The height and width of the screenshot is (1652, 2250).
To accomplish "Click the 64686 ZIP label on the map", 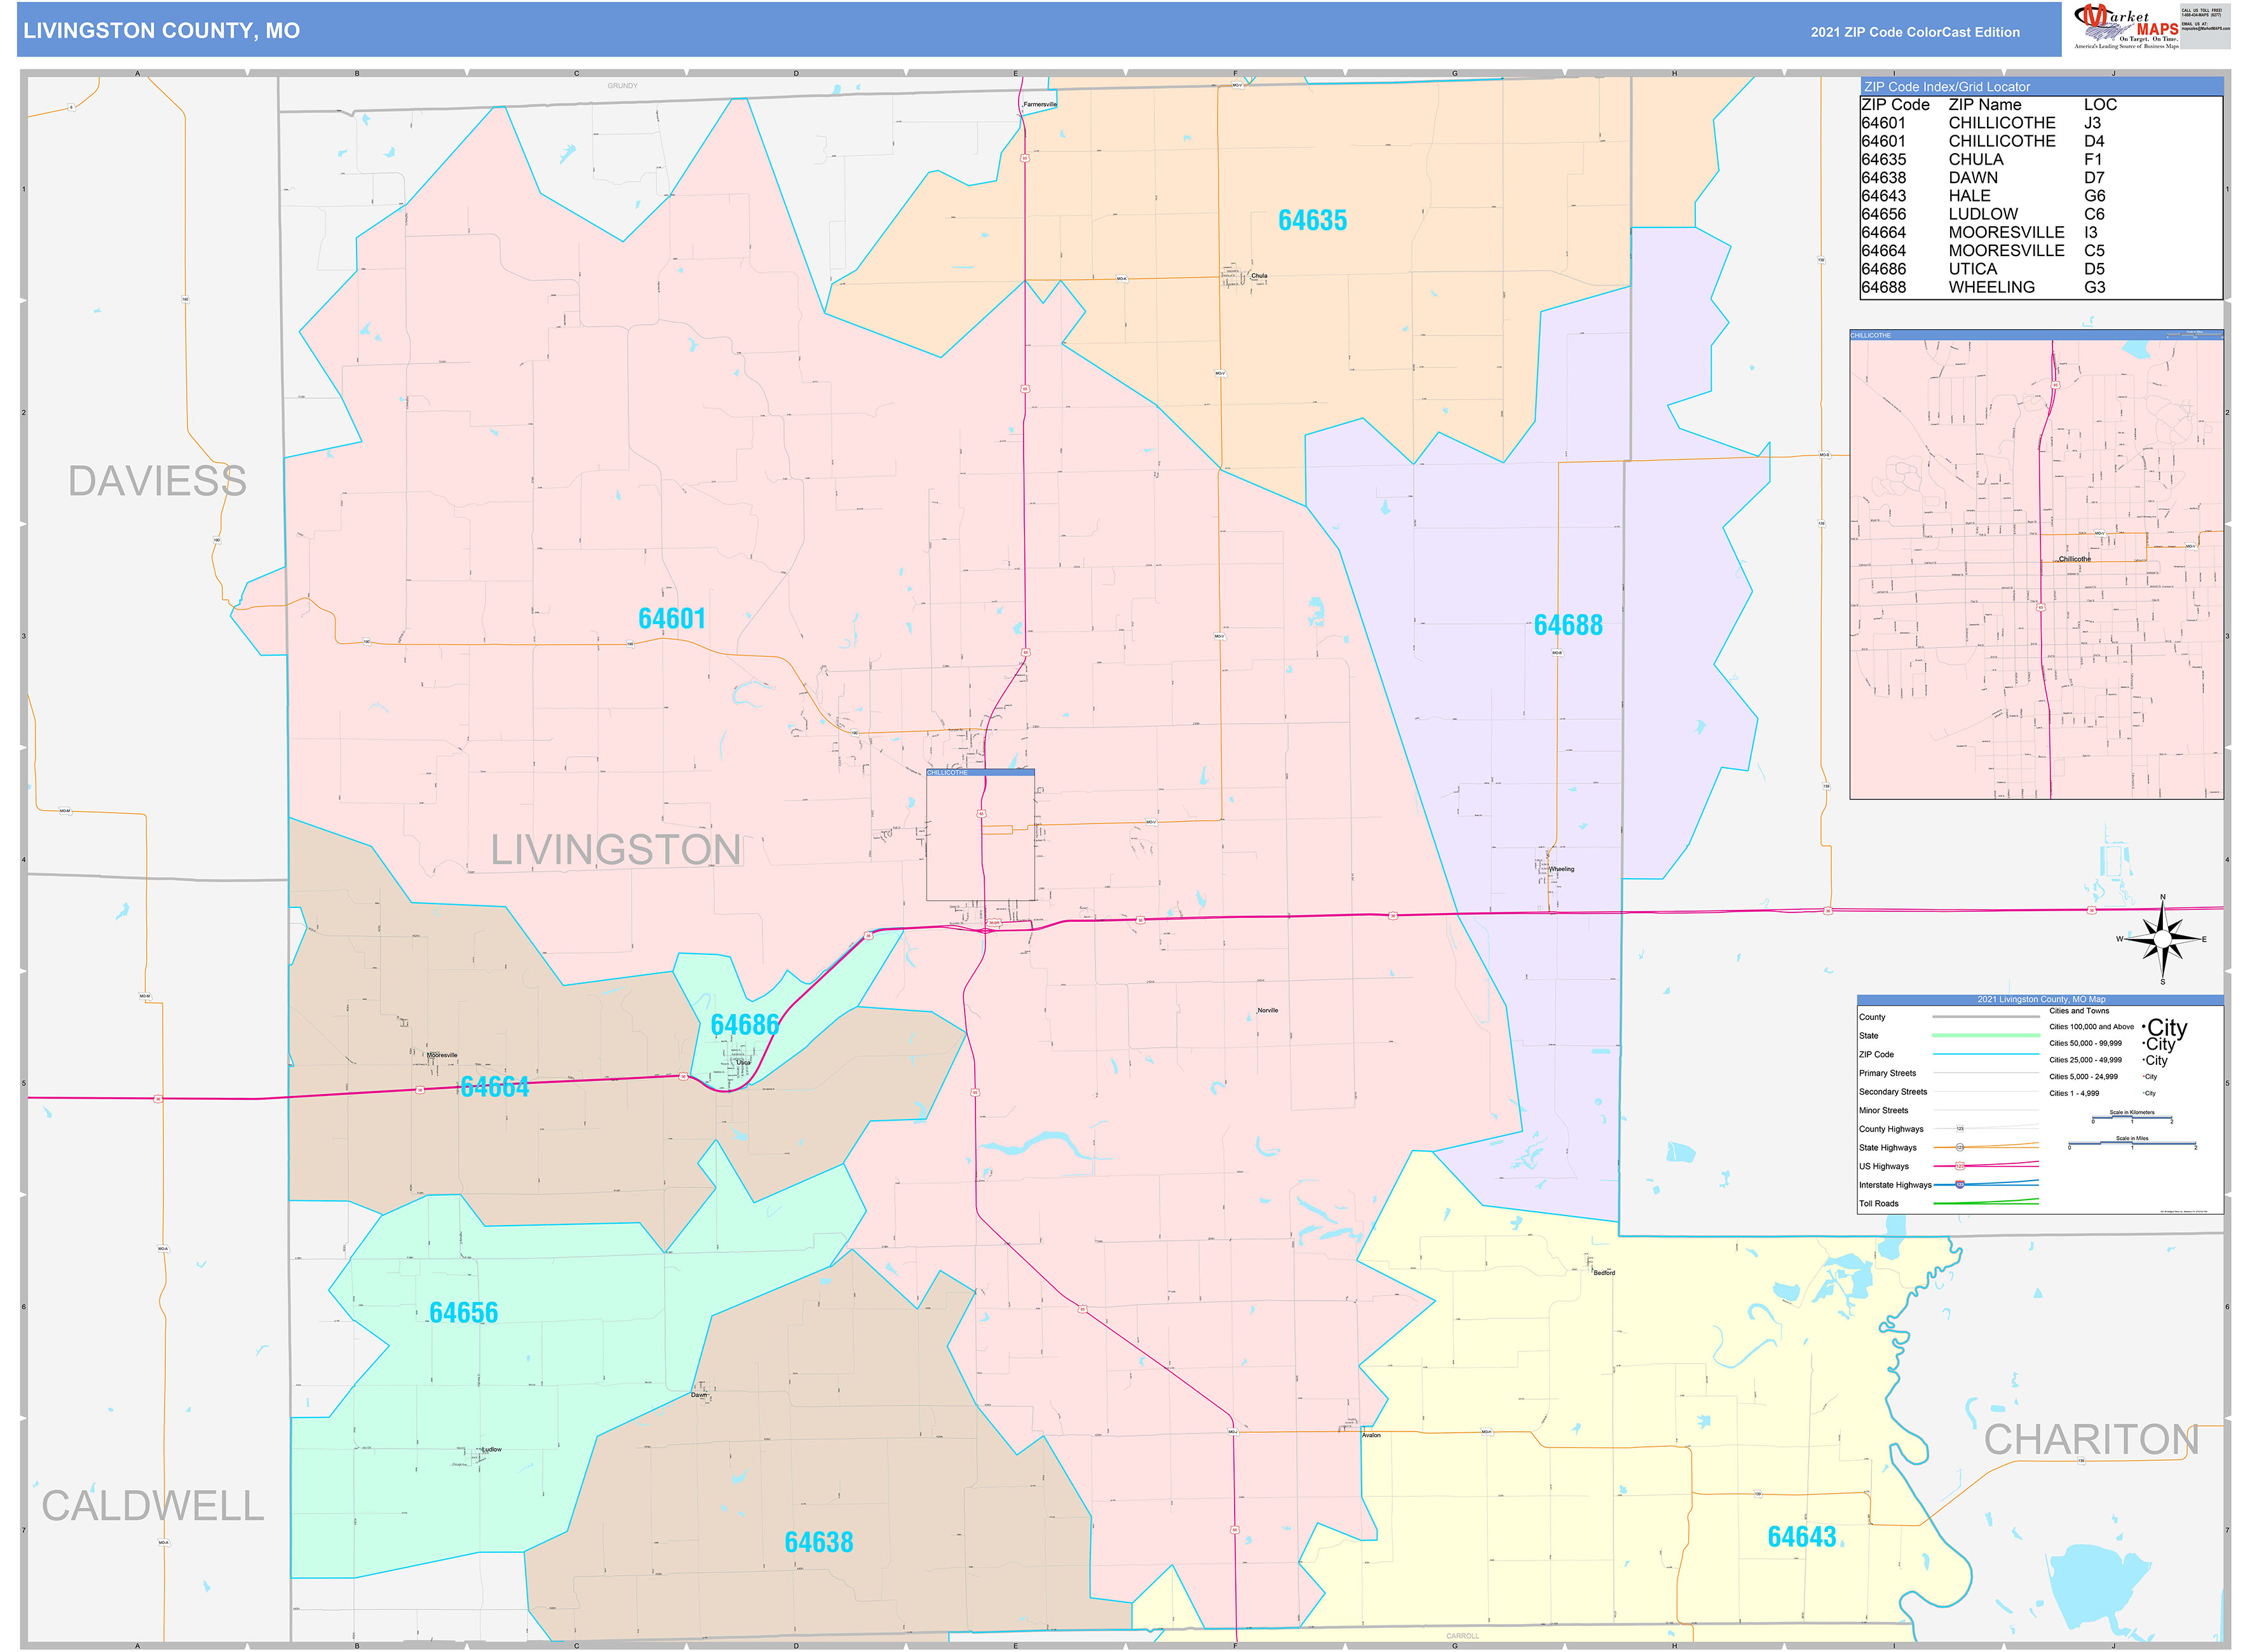I will point(744,1025).
